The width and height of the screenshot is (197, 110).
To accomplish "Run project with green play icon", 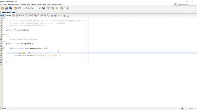I will point(57,8).
